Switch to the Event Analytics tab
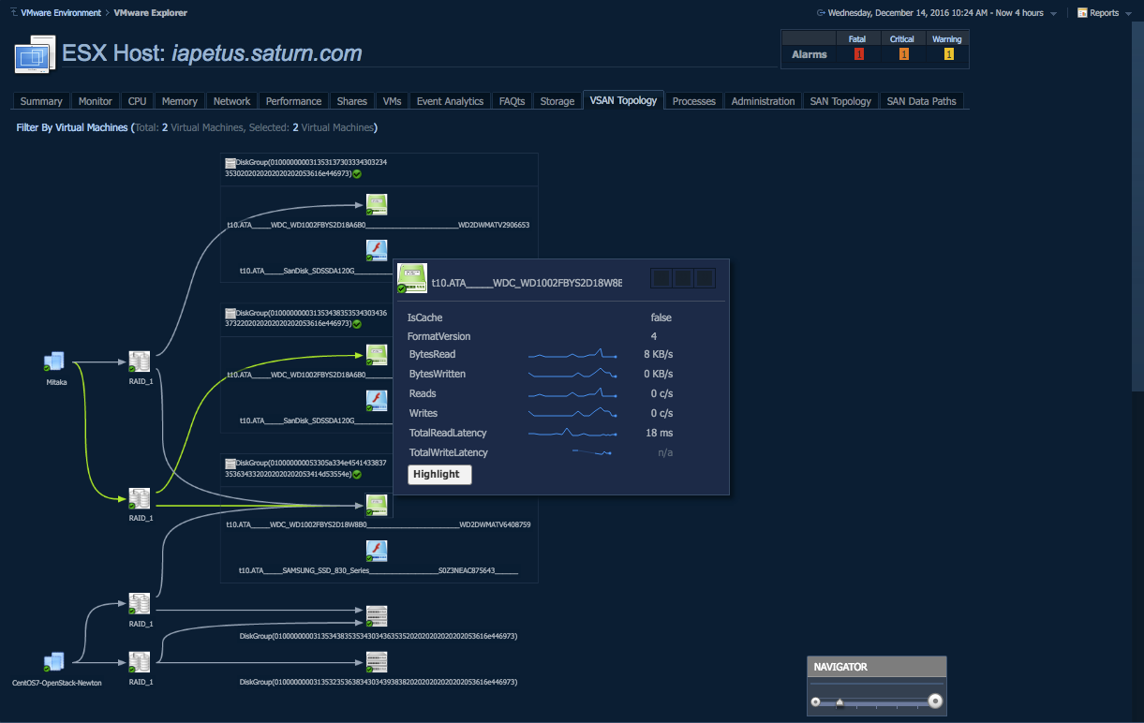This screenshot has width=1144, height=723. [451, 101]
